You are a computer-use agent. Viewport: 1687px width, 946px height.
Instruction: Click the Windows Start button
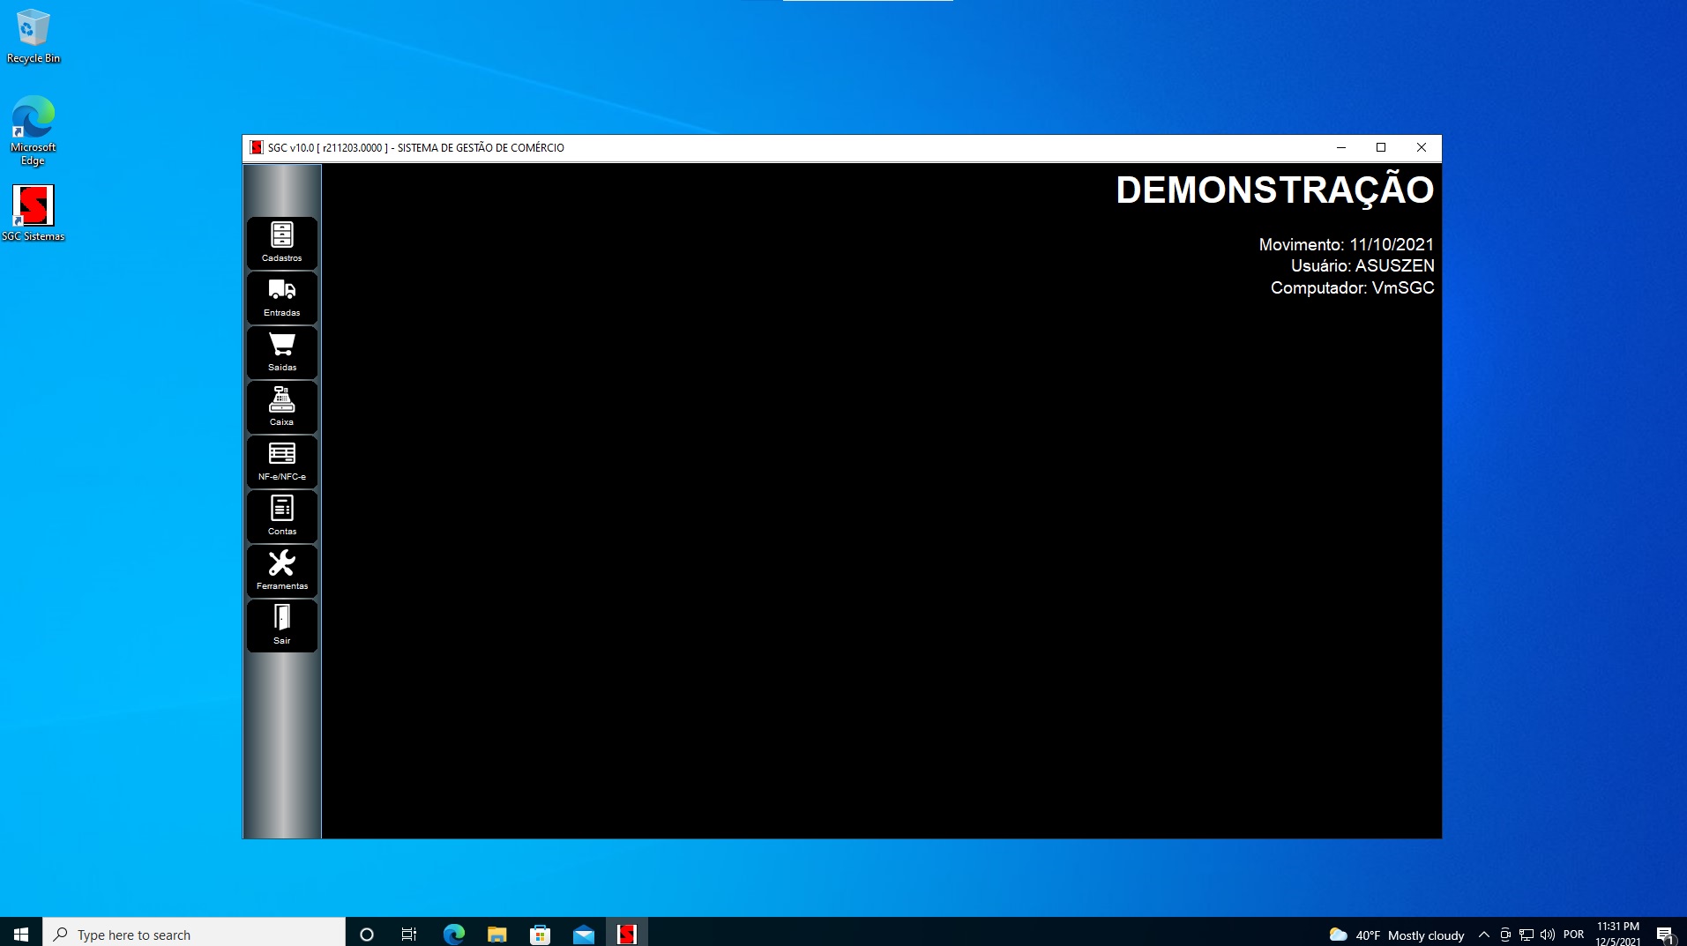click(21, 934)
